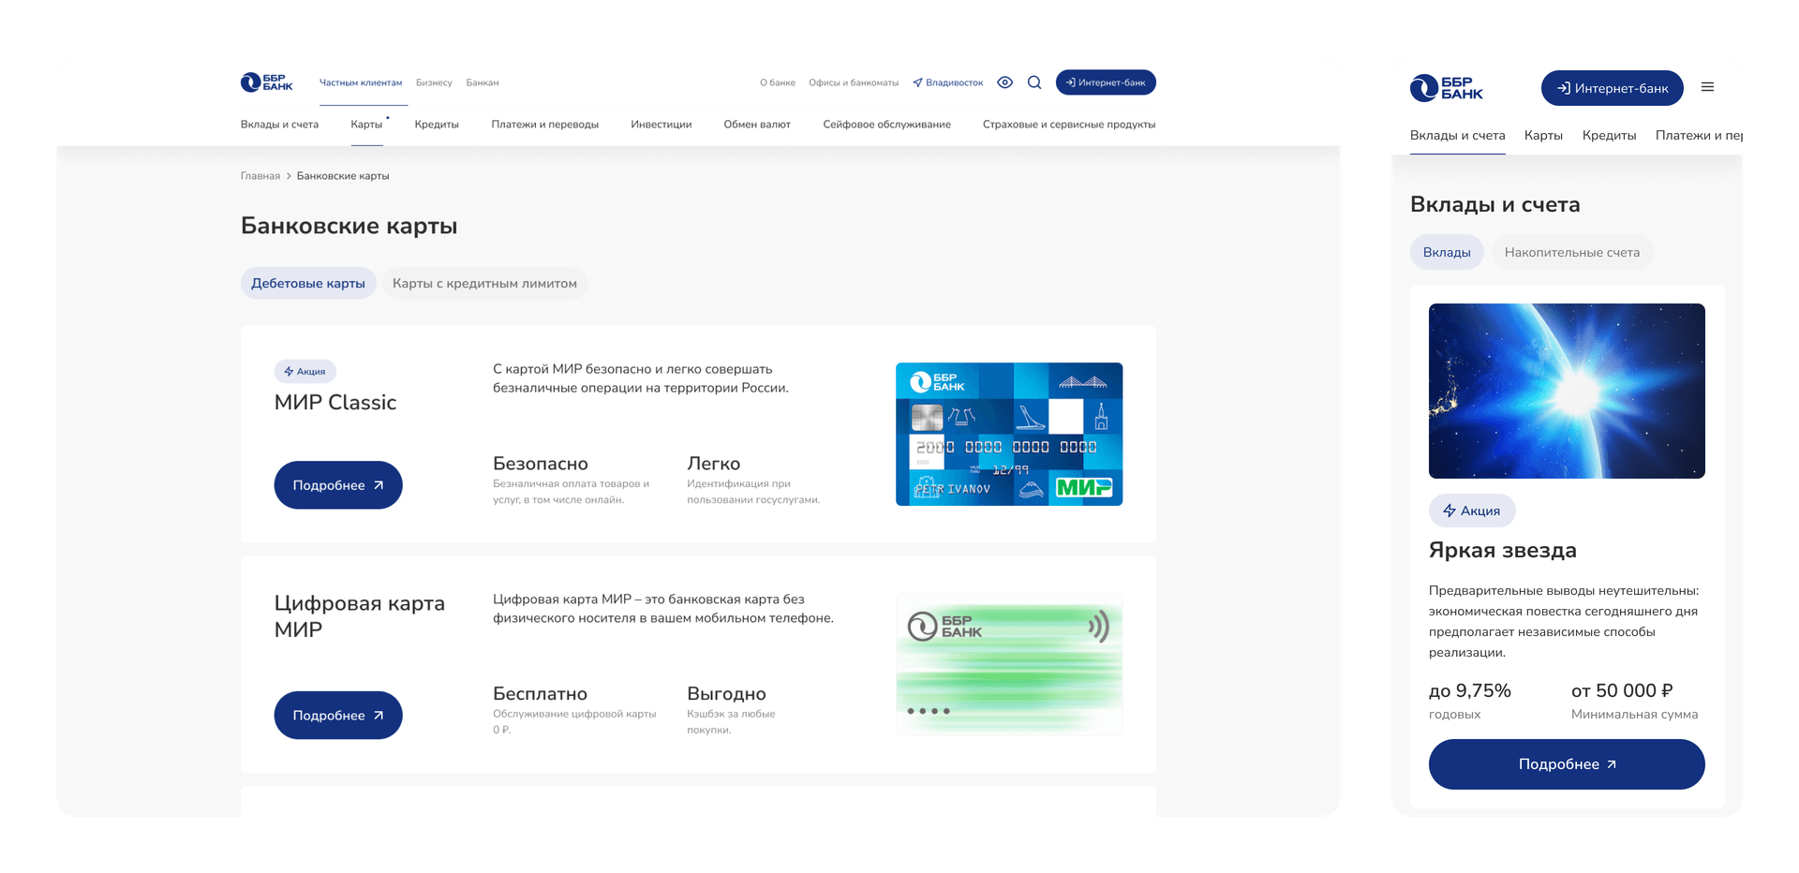Switch to the Бизнесу audience tab

tap(434, 82)
